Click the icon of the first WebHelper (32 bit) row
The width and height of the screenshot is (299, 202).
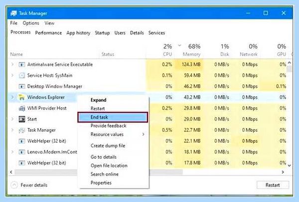click(21, 141)
